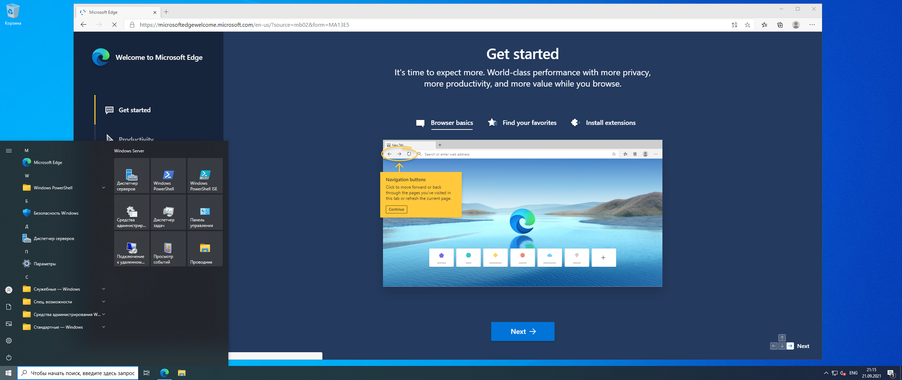
Task: Launch Диспетчер серверов from the app list
Action: click(x=63, y=238)
